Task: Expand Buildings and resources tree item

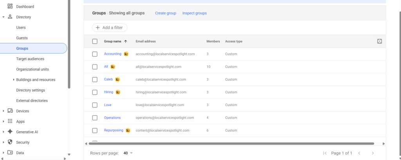Action: 13,80
